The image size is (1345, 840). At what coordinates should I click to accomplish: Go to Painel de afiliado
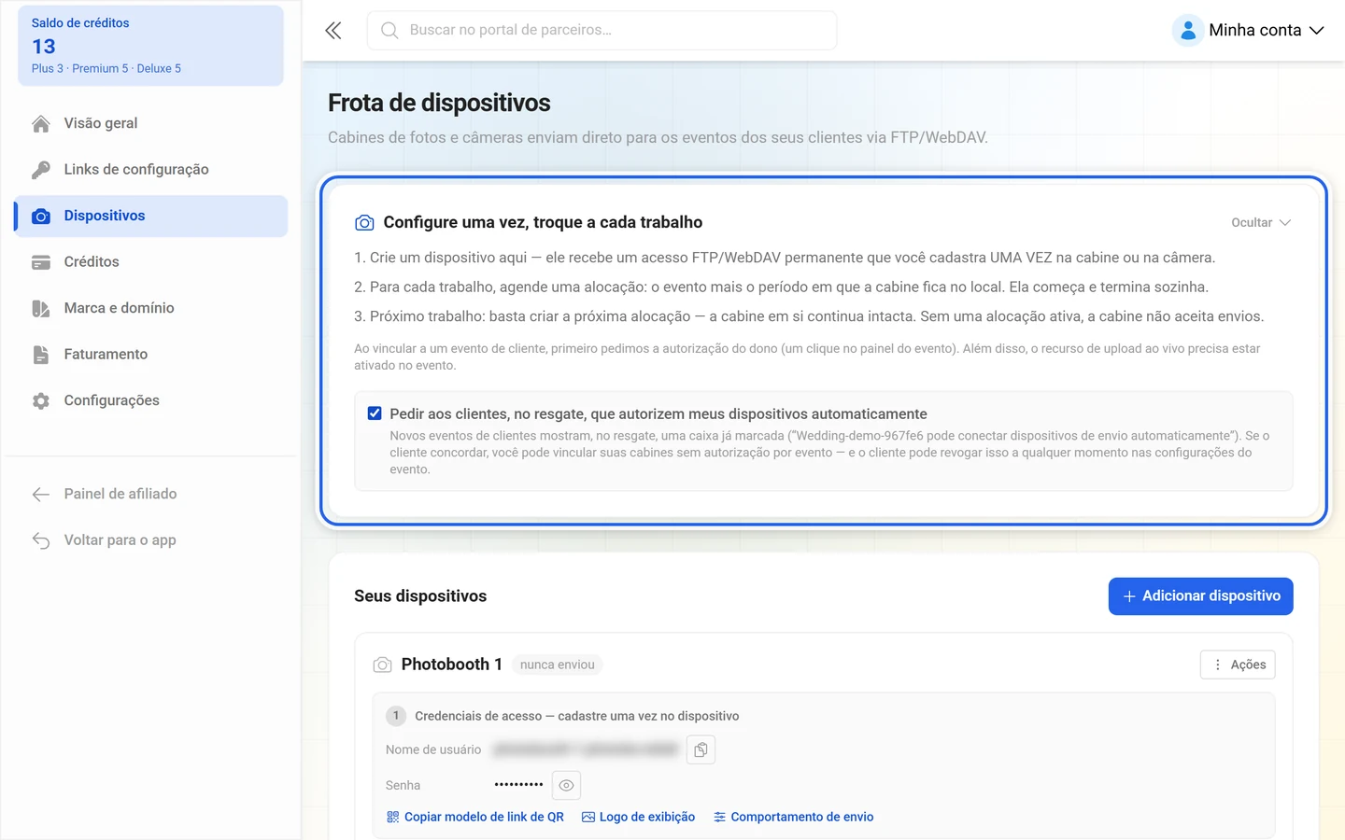pos(151,494)
